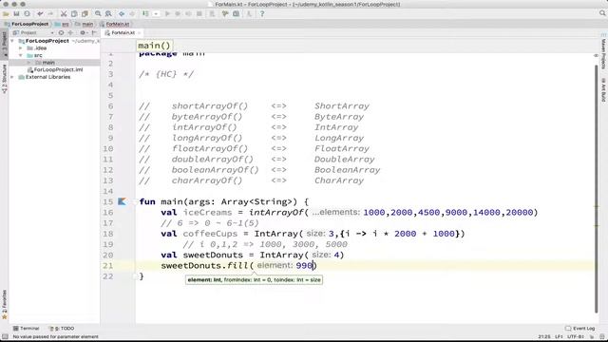The image size is (608, 342).
Task: Click the Redo toolbar icon
Action: [x=50, y=14]
